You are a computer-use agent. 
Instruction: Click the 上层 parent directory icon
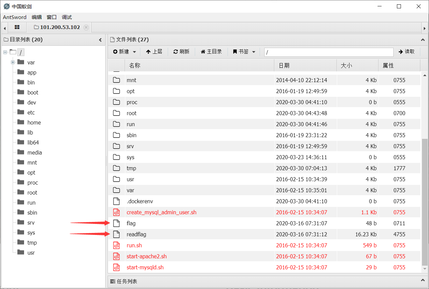[147, 51]
